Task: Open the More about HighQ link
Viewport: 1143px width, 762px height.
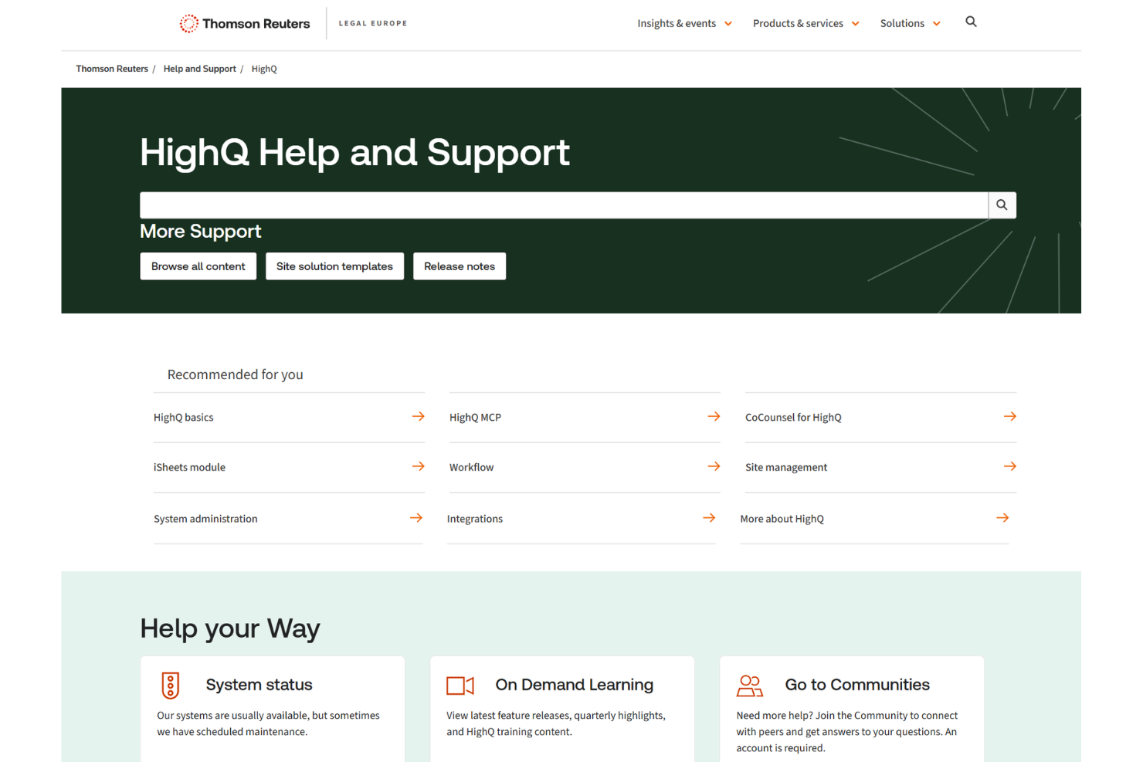Action: 782,519
